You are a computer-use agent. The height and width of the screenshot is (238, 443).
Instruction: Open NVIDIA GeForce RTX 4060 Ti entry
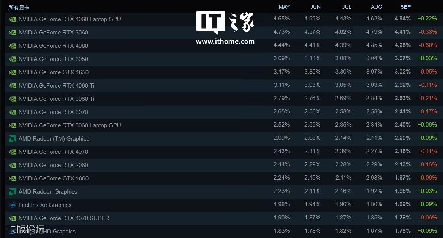pos(56,86)
